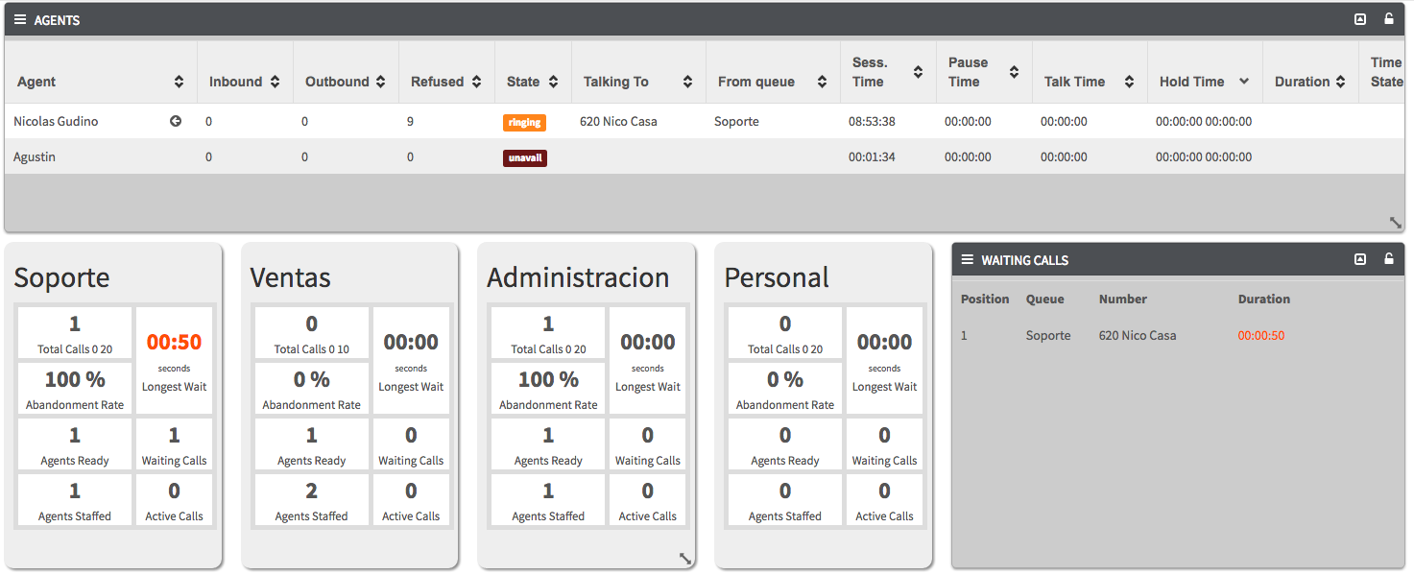Select the 620 Nico Casa waiting call row
Screen dimensions: 1414x575
(1138, 336)
